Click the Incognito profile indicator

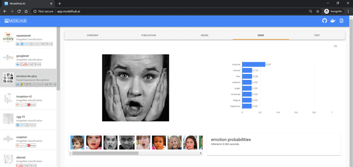point(333,11)
